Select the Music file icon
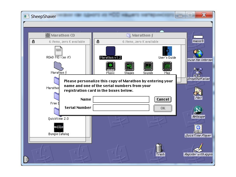Image resolution: width=236 pixels, height=177 pixels. click(111, 66)
